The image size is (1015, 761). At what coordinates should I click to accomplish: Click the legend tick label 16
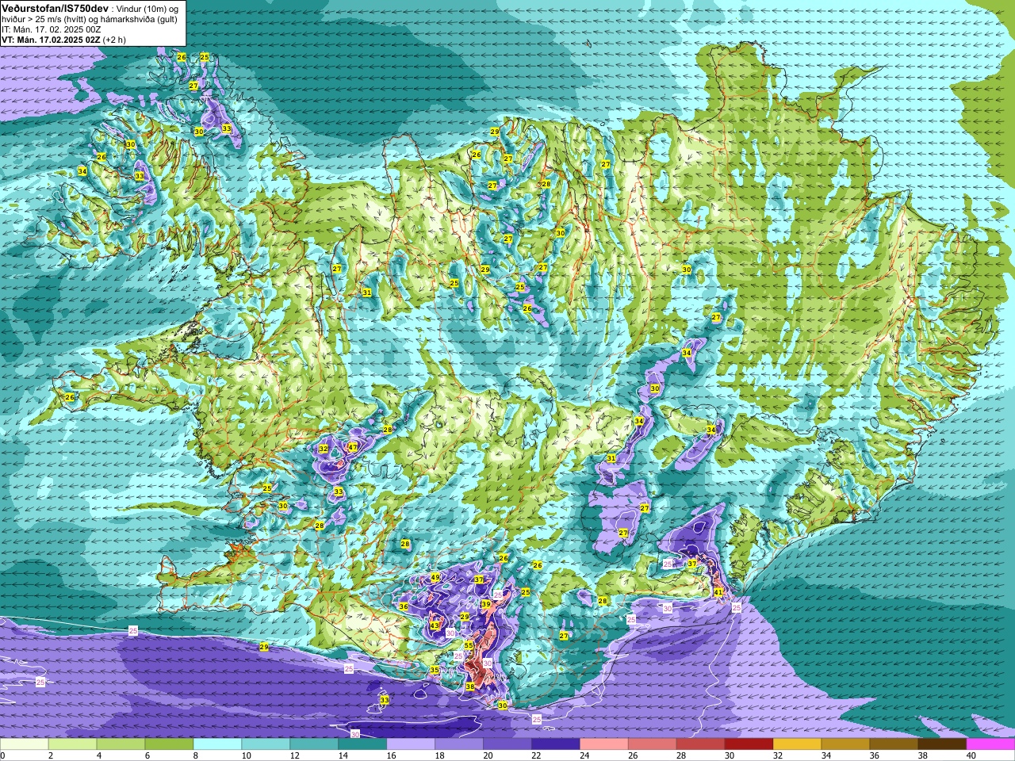click(x=391, y=755)
